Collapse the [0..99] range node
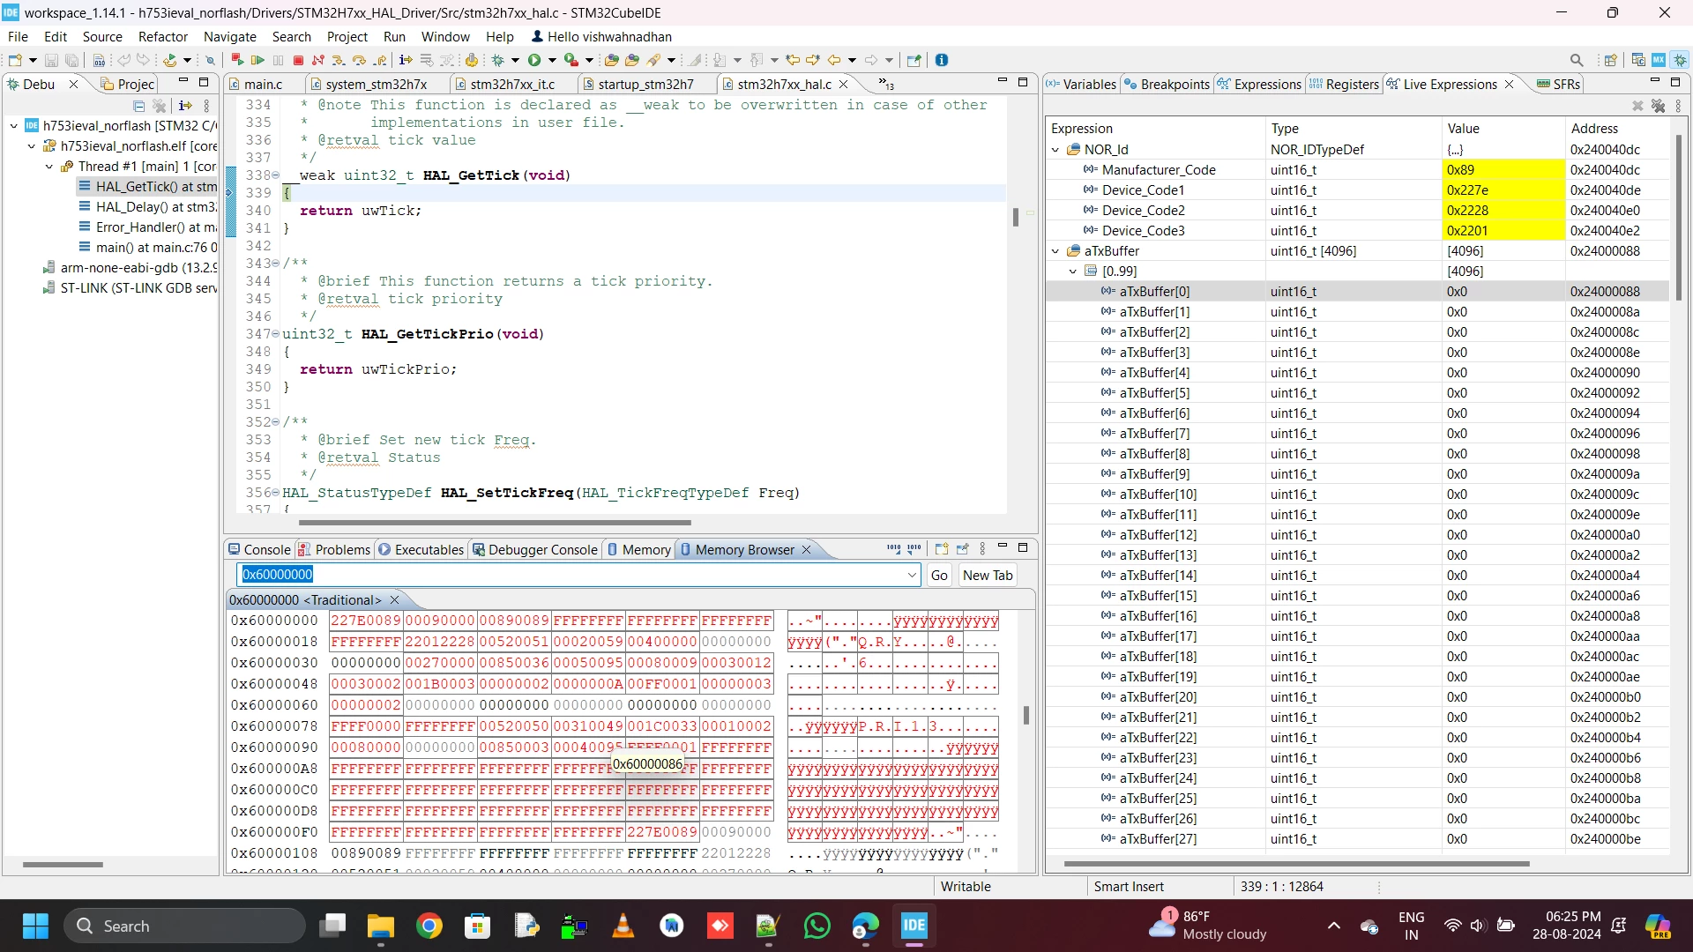The image size is (1693, 952). tap(1073, 271)
